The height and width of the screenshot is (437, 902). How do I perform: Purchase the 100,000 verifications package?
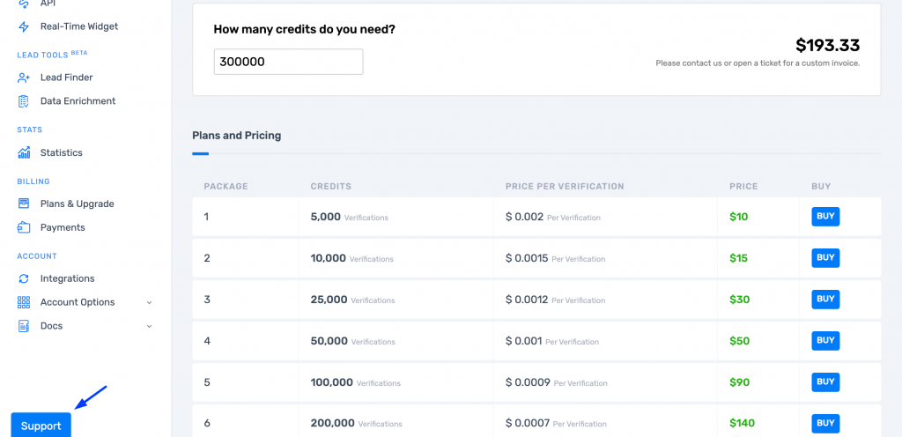825,382
